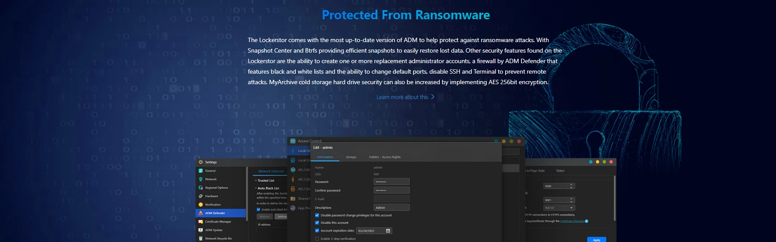Click first AD / LDAP icon in Access Control
Screen dimensions: 776x242
[x=293, y=170]
